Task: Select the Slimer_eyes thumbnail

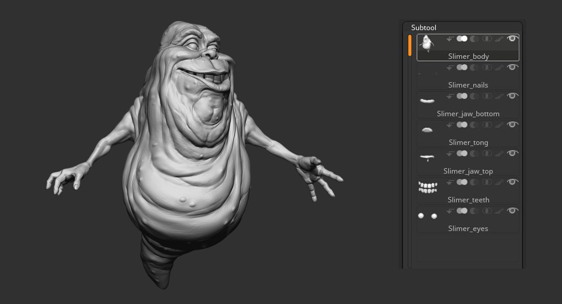Action: (427, 216)
